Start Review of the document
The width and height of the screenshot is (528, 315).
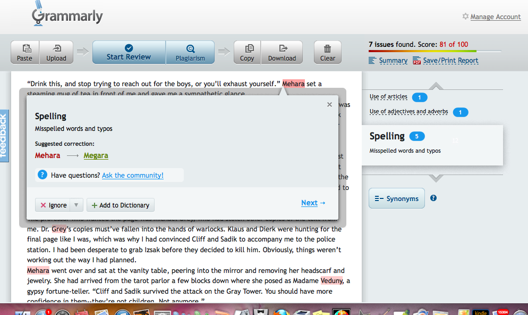pyautogui.click(x=129, y=52)
